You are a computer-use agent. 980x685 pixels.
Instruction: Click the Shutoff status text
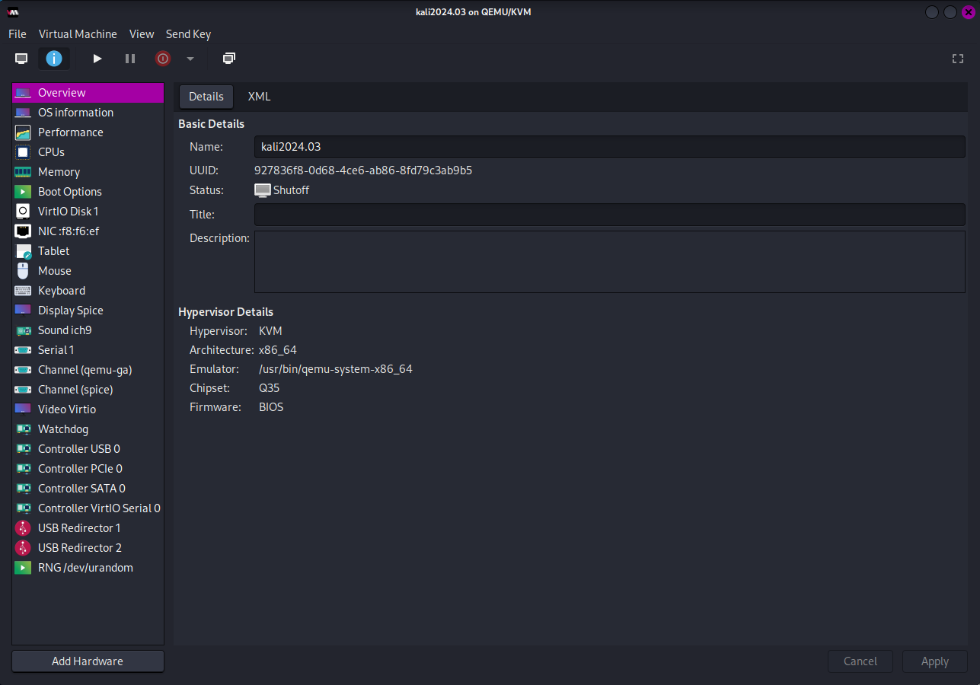(291, 190)
